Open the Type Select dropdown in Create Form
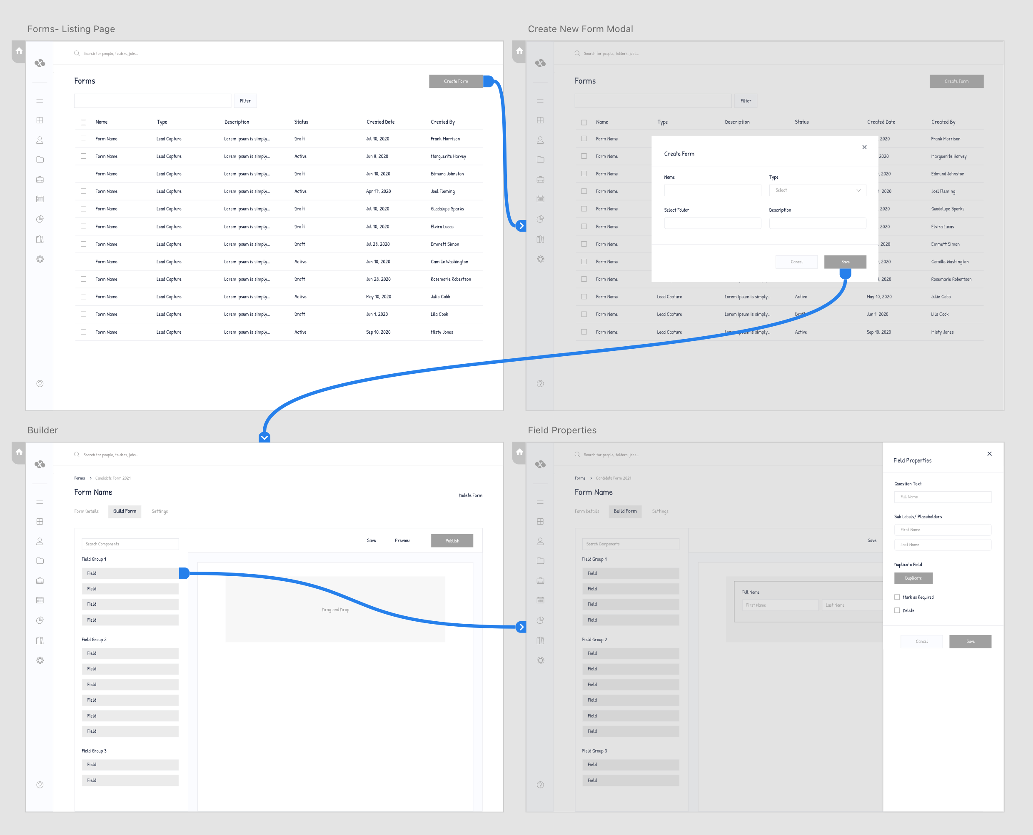This screenshot has height=835, width=1033. coord(817,190)
